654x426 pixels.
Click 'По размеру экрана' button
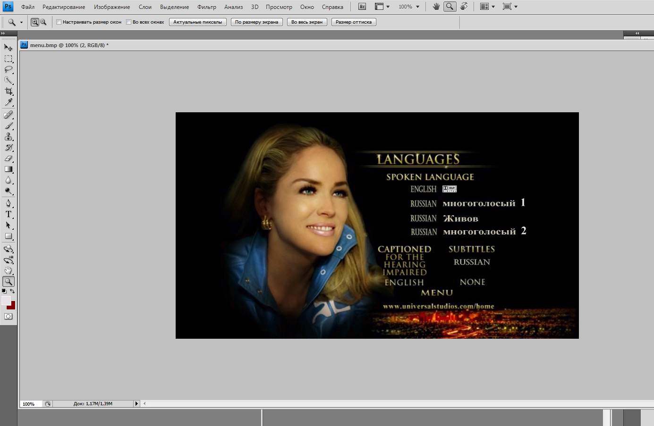click(x=257, y=22)
